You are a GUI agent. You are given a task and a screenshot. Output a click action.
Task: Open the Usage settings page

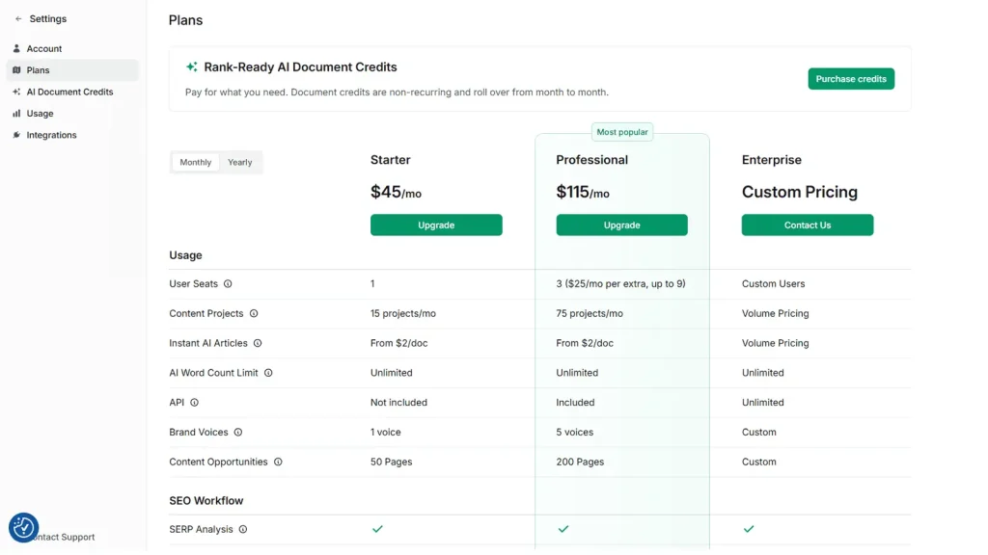(40, 114)
